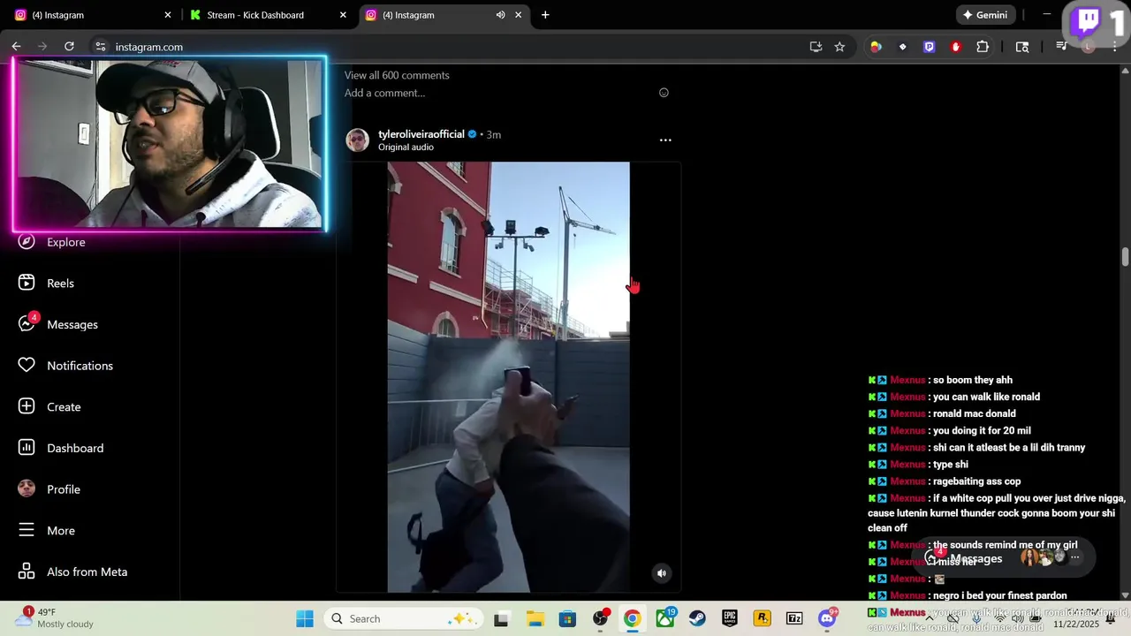Screen dimensions: 1131x636
Task: Open Discord from taskbar
Action: 827,618
